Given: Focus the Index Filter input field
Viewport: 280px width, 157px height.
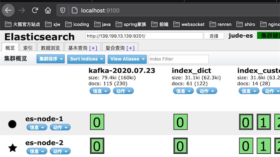Looking at the screenshot, I should click(178, 59).
